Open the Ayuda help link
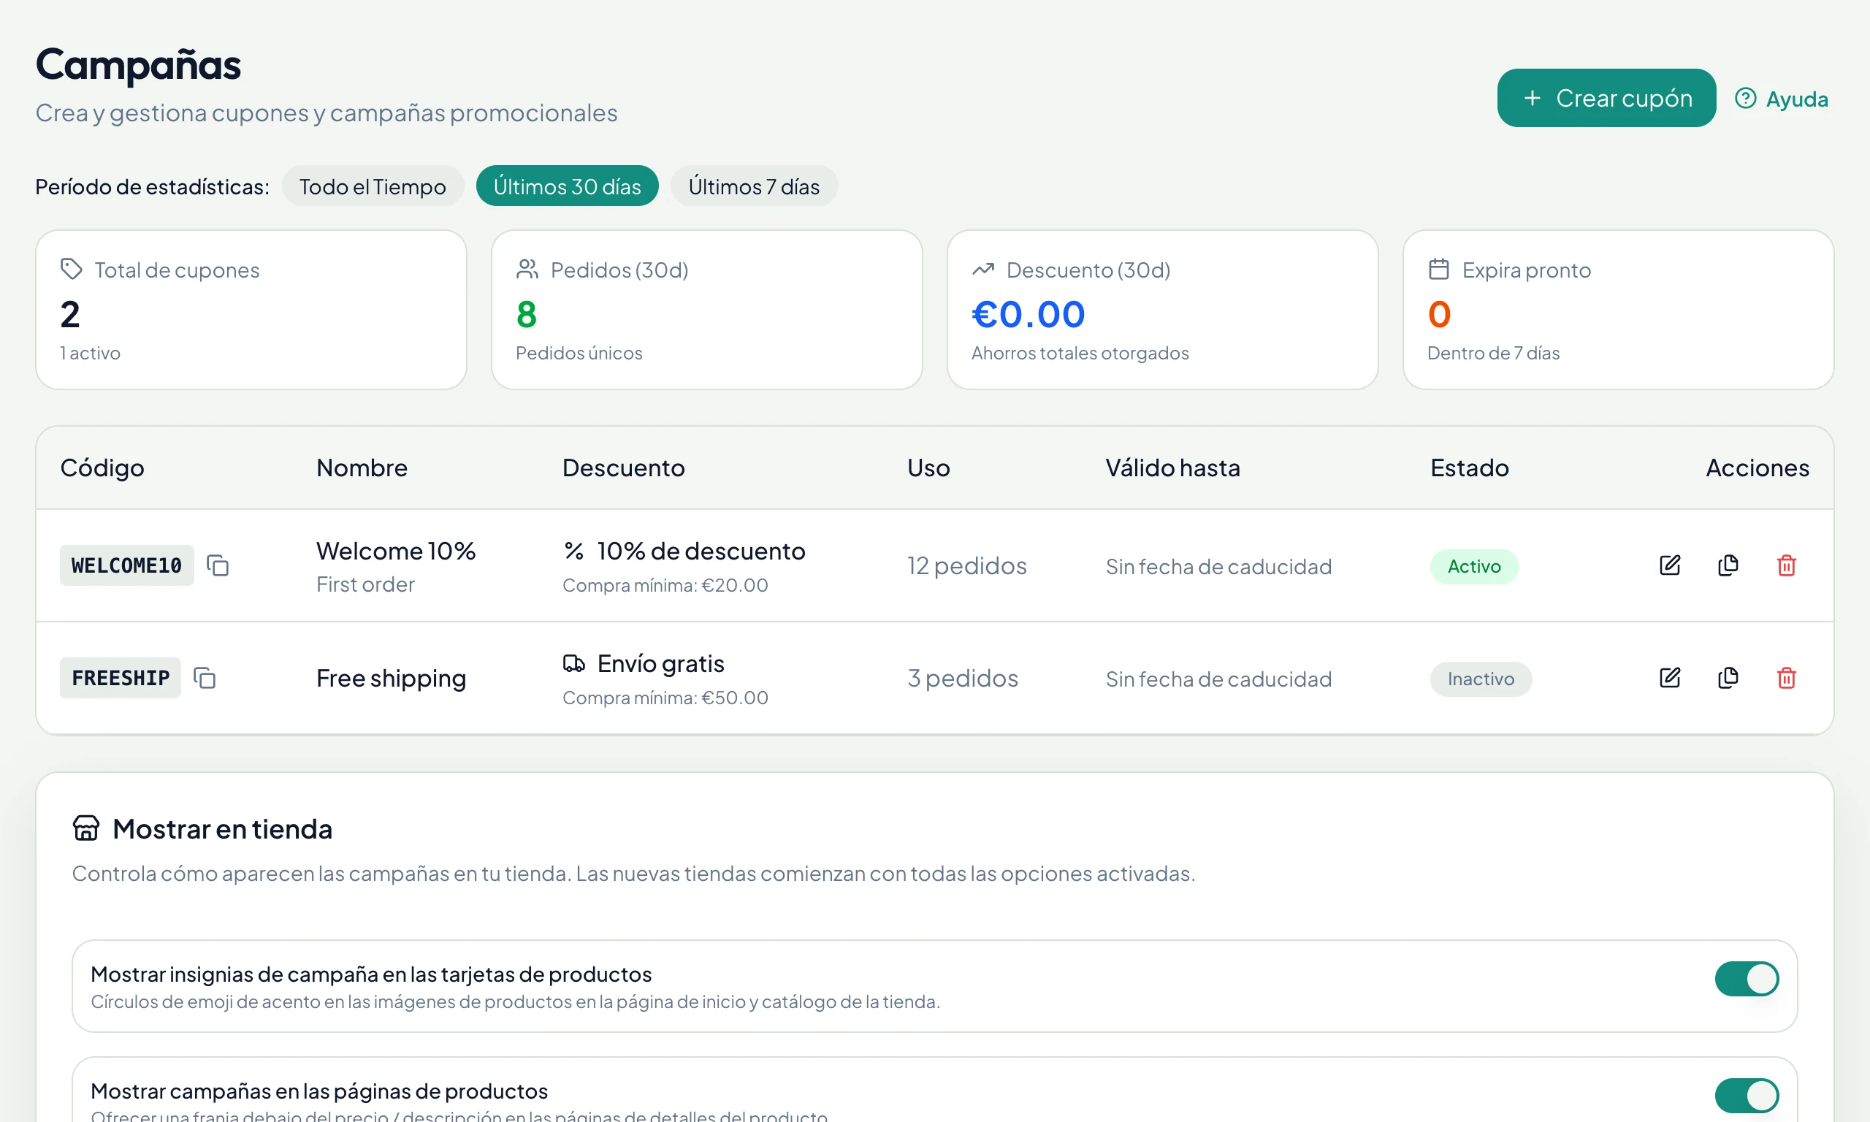The image size is (1870, 1122). (x=1781, y=99)
